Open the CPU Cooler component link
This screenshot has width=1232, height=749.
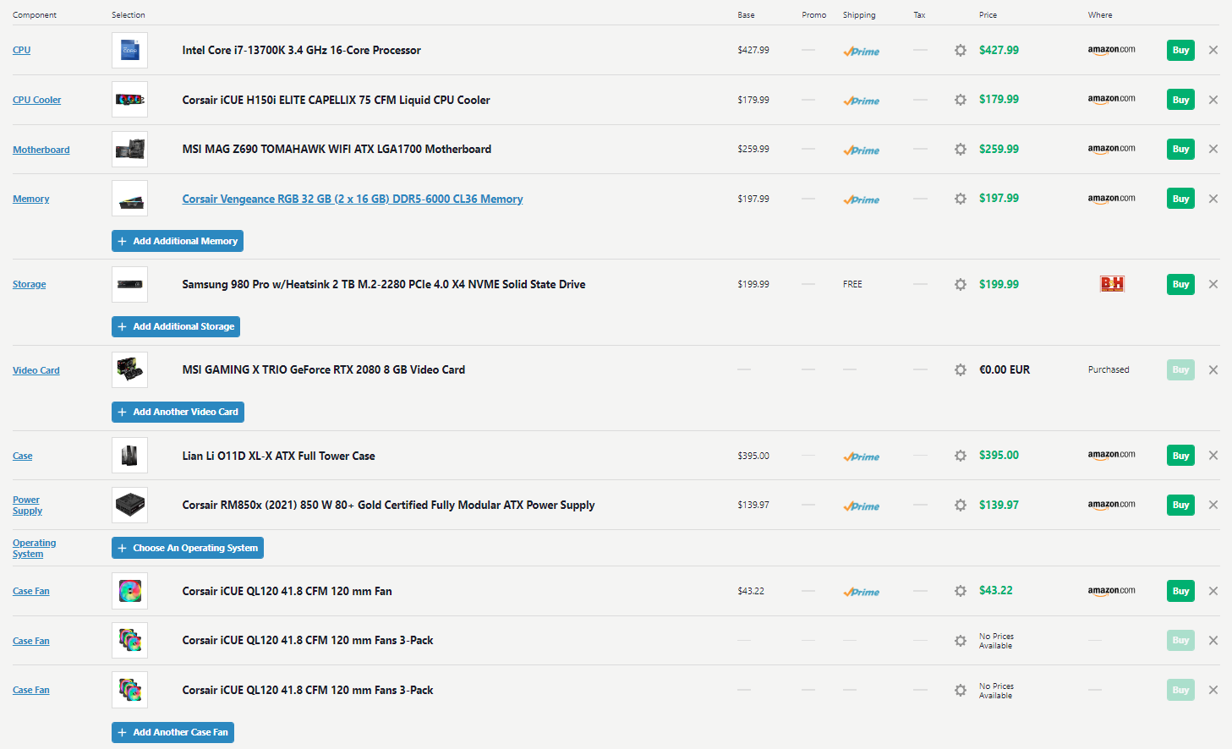[36, 100]
